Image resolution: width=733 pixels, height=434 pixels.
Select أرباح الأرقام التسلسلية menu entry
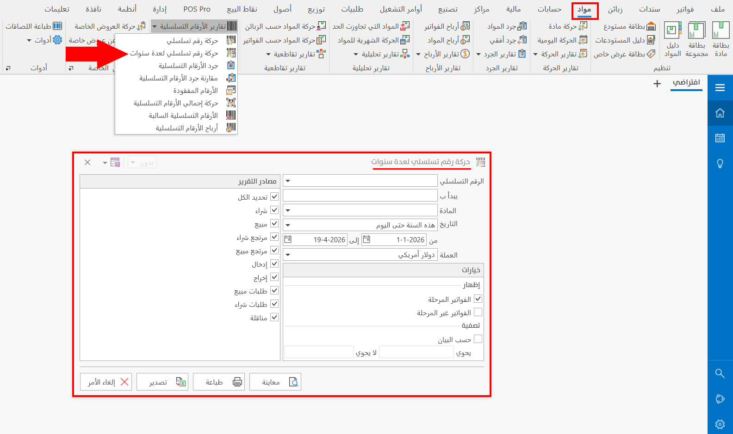[176, 128]
